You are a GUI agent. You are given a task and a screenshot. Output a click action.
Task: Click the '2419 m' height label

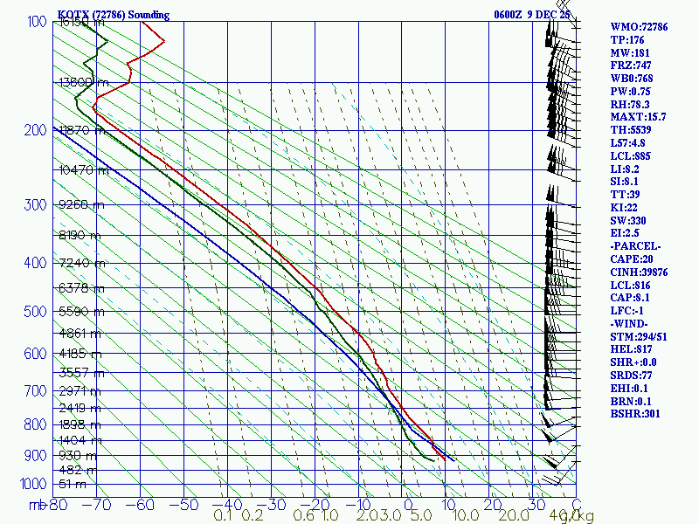coord(80,408)
